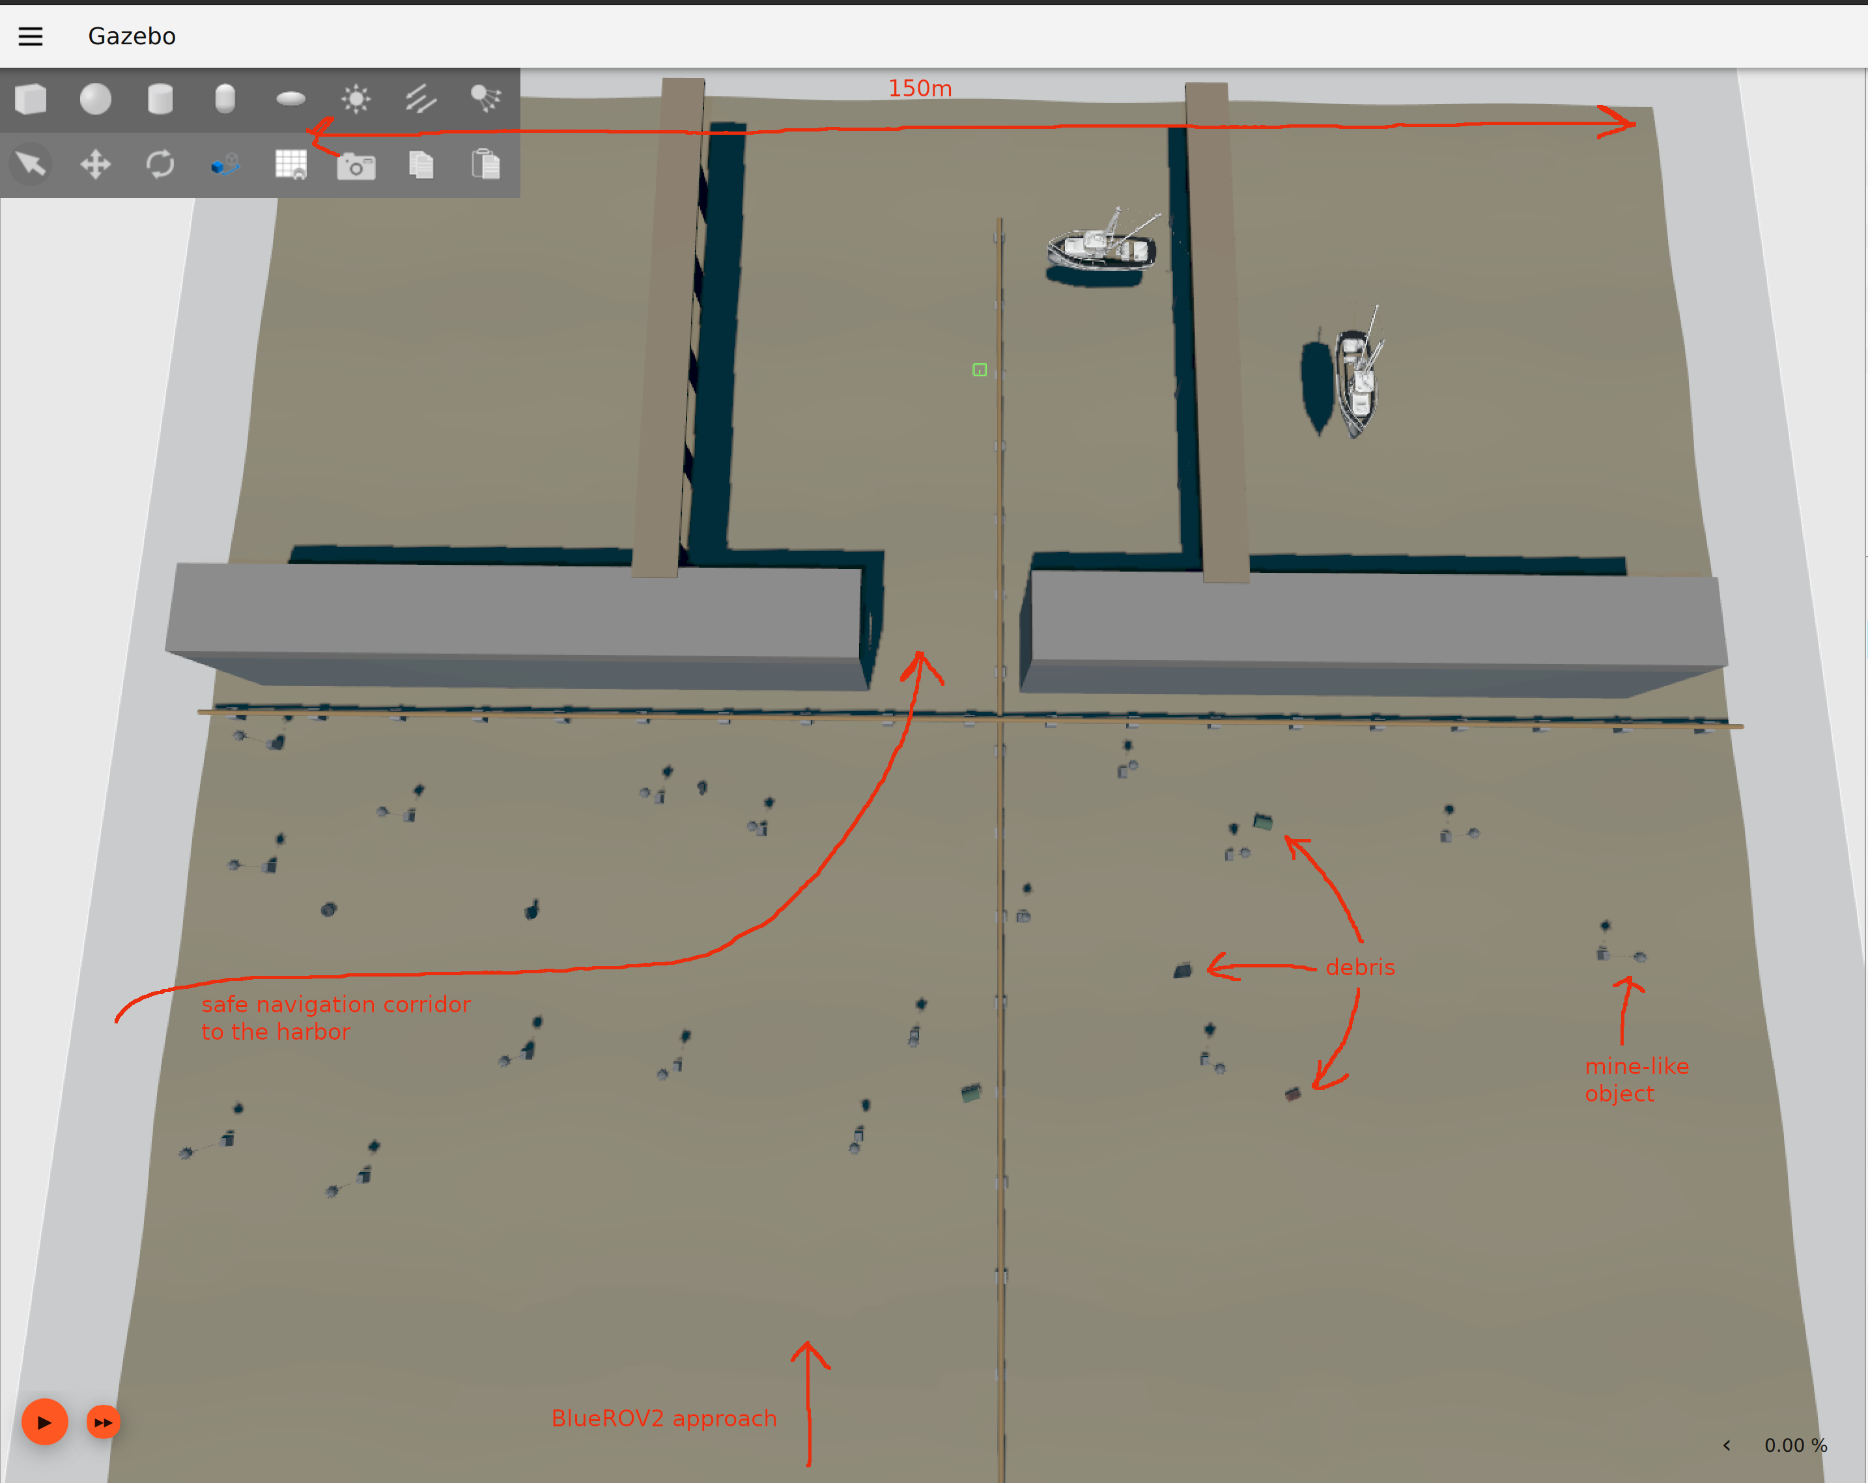The image size is (1868, 1483).
Task: Add a point light
Action: 356,100
